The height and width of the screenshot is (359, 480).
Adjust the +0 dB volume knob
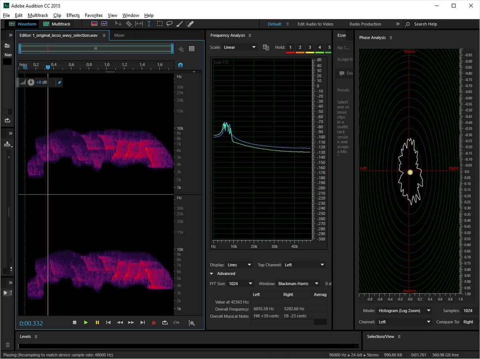tap(31, 82)
